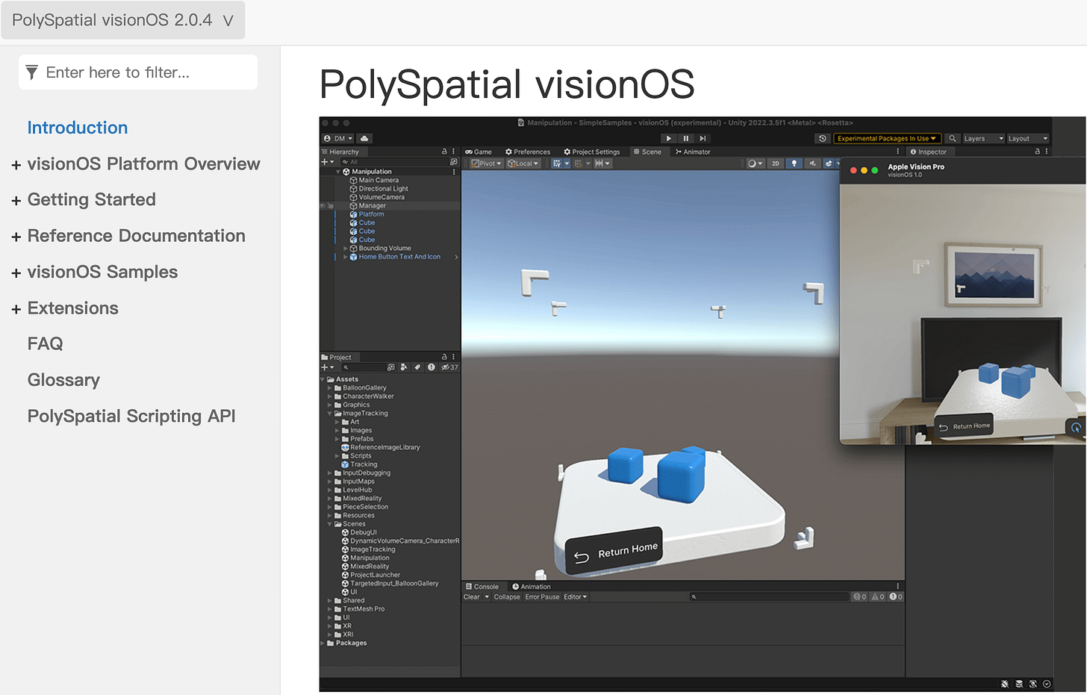Select VolumeCamera in the Hierarchy

point(377,197)
